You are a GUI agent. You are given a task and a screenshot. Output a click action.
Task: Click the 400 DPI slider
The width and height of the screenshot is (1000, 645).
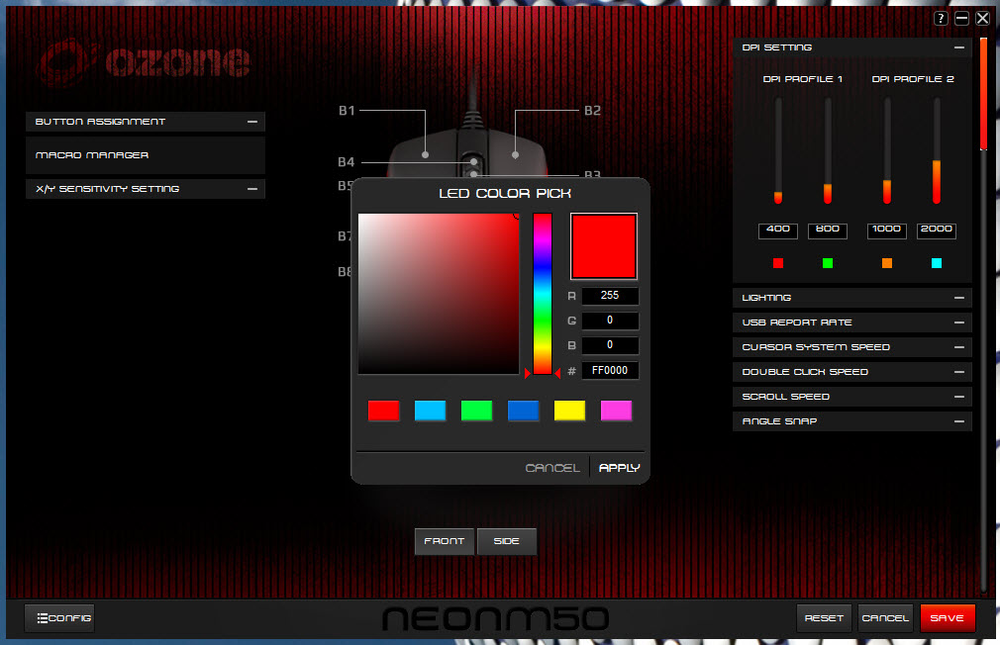click(778, 151)
